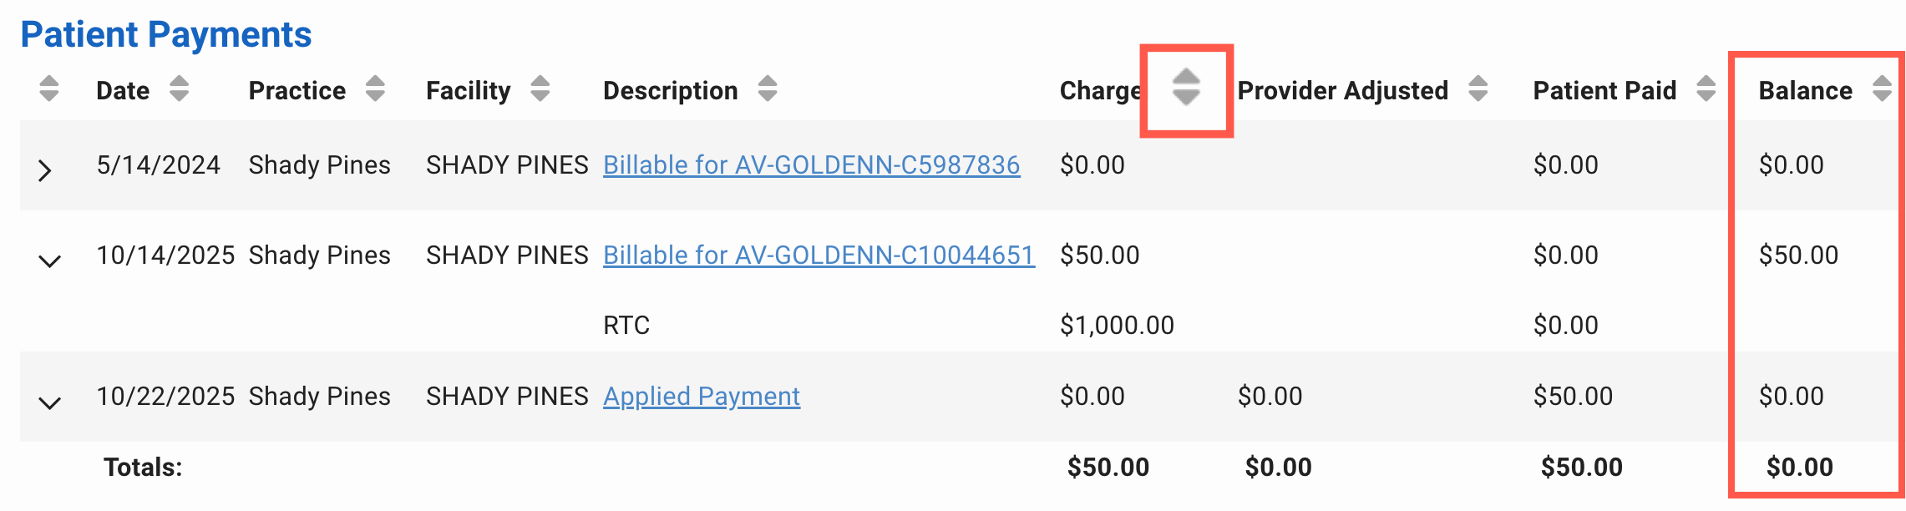Viewport: 1906px width, 511px height.
Task: Sort table by Practice column icon
Action: tap(375, 89)
